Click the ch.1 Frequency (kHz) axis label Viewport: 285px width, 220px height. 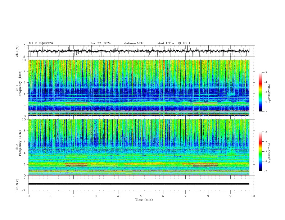coord(19,83)
